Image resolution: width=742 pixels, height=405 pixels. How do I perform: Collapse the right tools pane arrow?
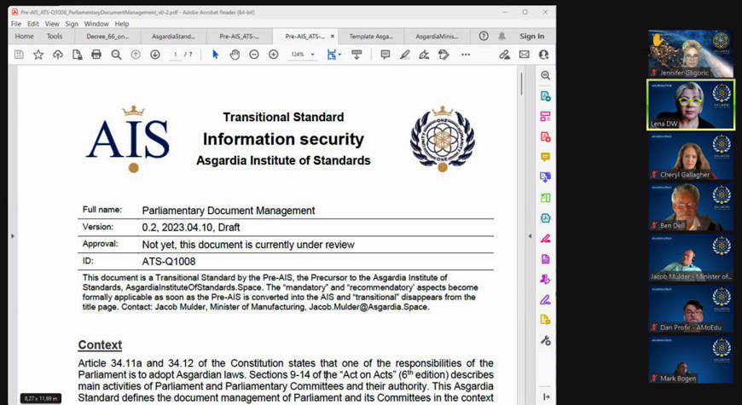click(x=546, y=397)
